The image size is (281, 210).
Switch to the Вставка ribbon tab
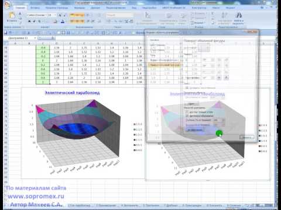pos(35,8)
